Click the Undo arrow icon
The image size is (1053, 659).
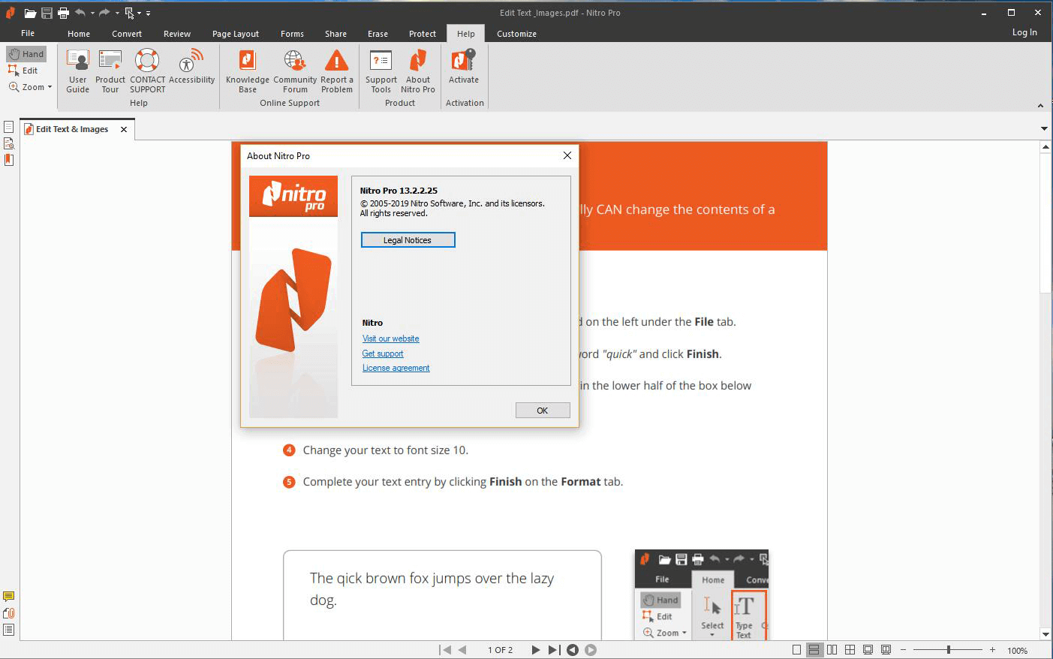[x=80, y=13]
